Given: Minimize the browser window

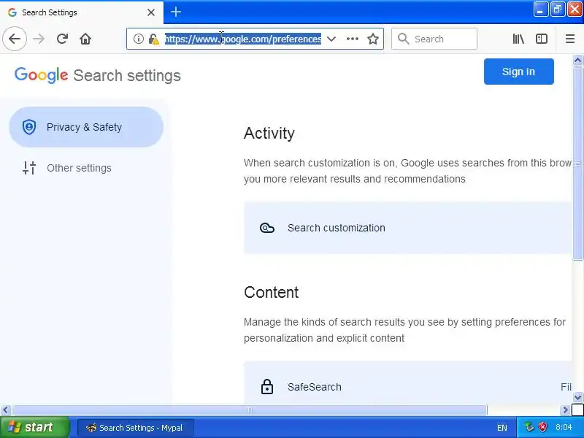Looking at the screenshot, I should 540,9.
